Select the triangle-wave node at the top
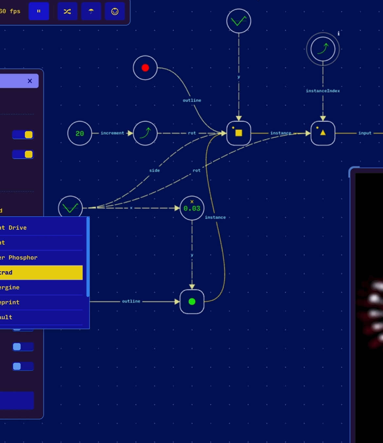This screenshot has width=383, height=443. 239,21
